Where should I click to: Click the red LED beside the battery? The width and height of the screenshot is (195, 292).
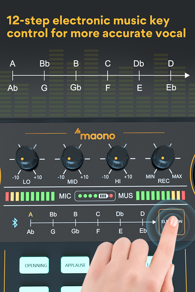point(111,196)
